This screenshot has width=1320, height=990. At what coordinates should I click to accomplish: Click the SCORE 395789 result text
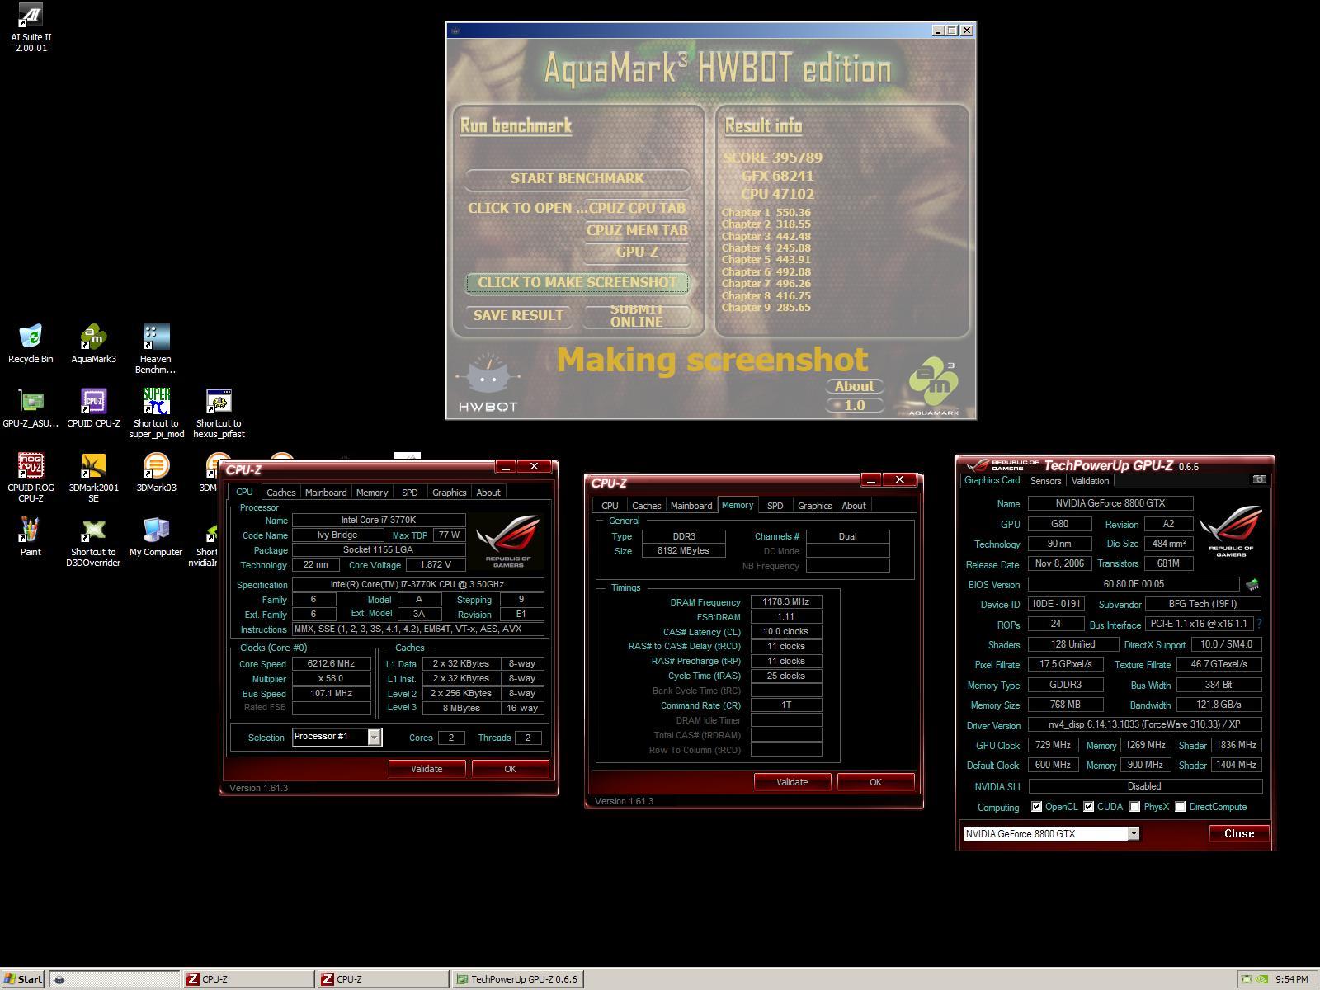773,158
